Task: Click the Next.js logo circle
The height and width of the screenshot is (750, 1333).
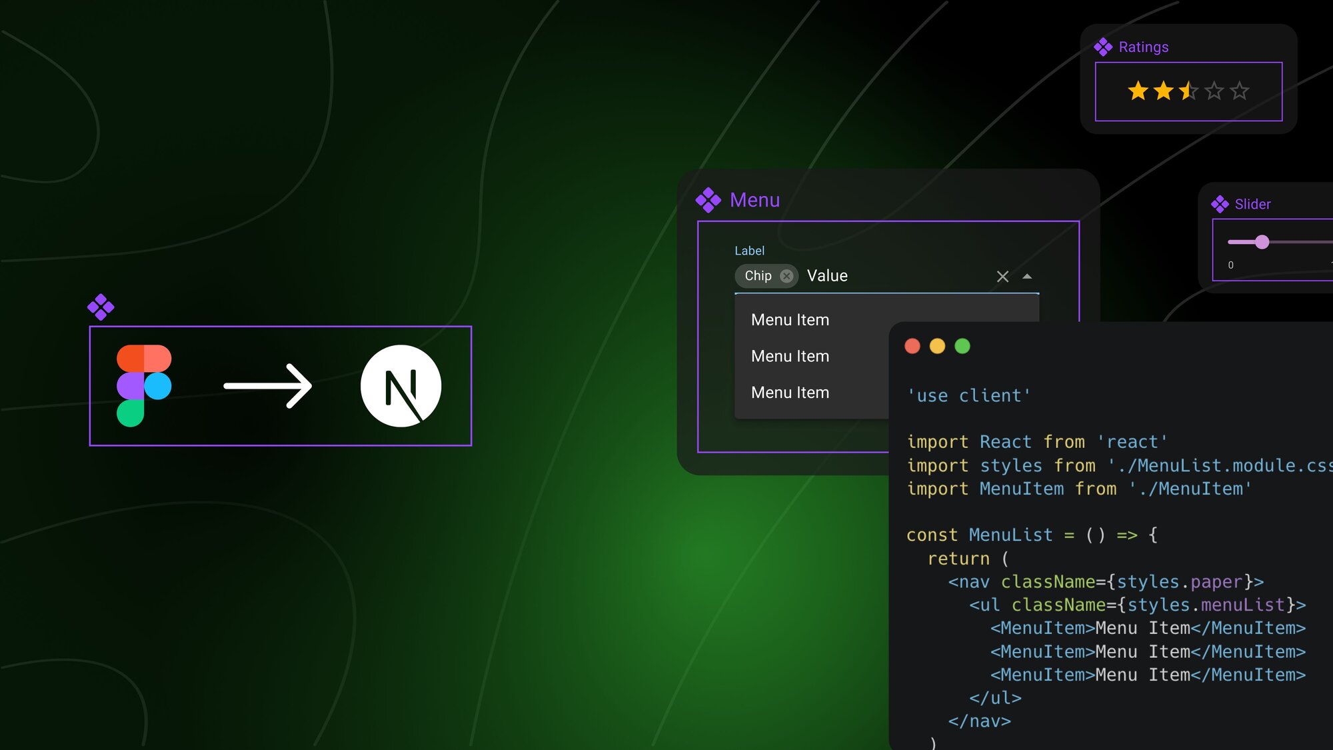Action: pos(401,385)
